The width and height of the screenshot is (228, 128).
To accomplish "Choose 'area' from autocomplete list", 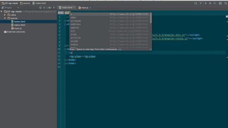I will tap(110, 34).
